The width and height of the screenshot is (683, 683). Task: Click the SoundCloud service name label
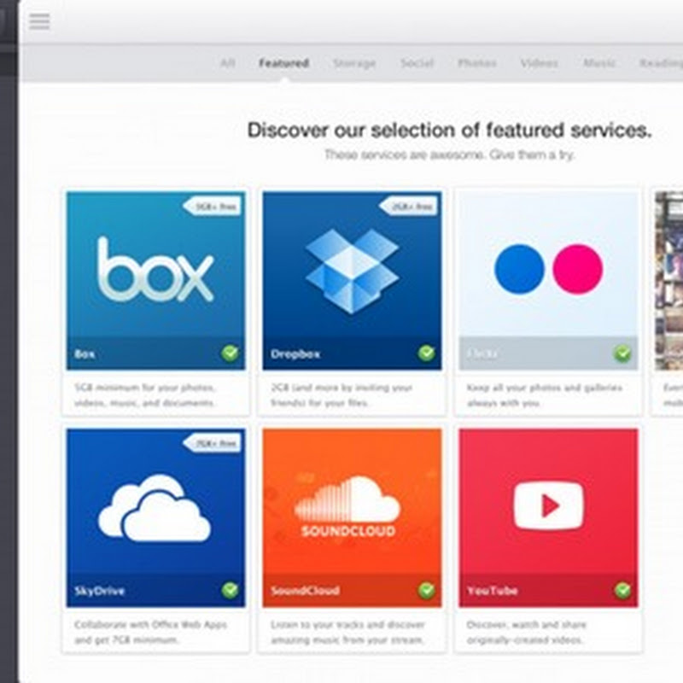pos(305,591)
